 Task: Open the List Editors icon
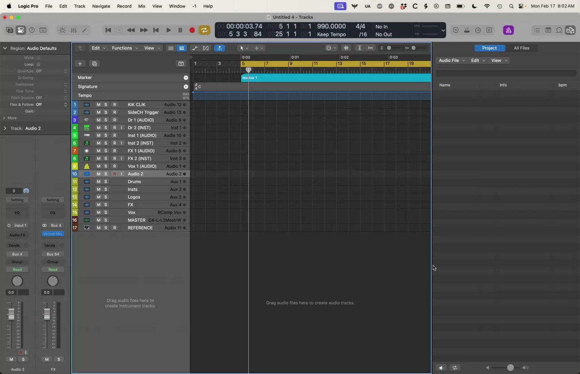(537, 30)
